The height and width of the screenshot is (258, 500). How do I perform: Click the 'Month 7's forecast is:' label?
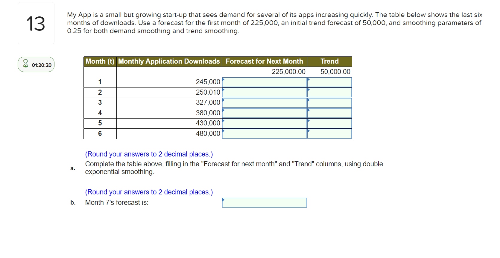[117, 202]
